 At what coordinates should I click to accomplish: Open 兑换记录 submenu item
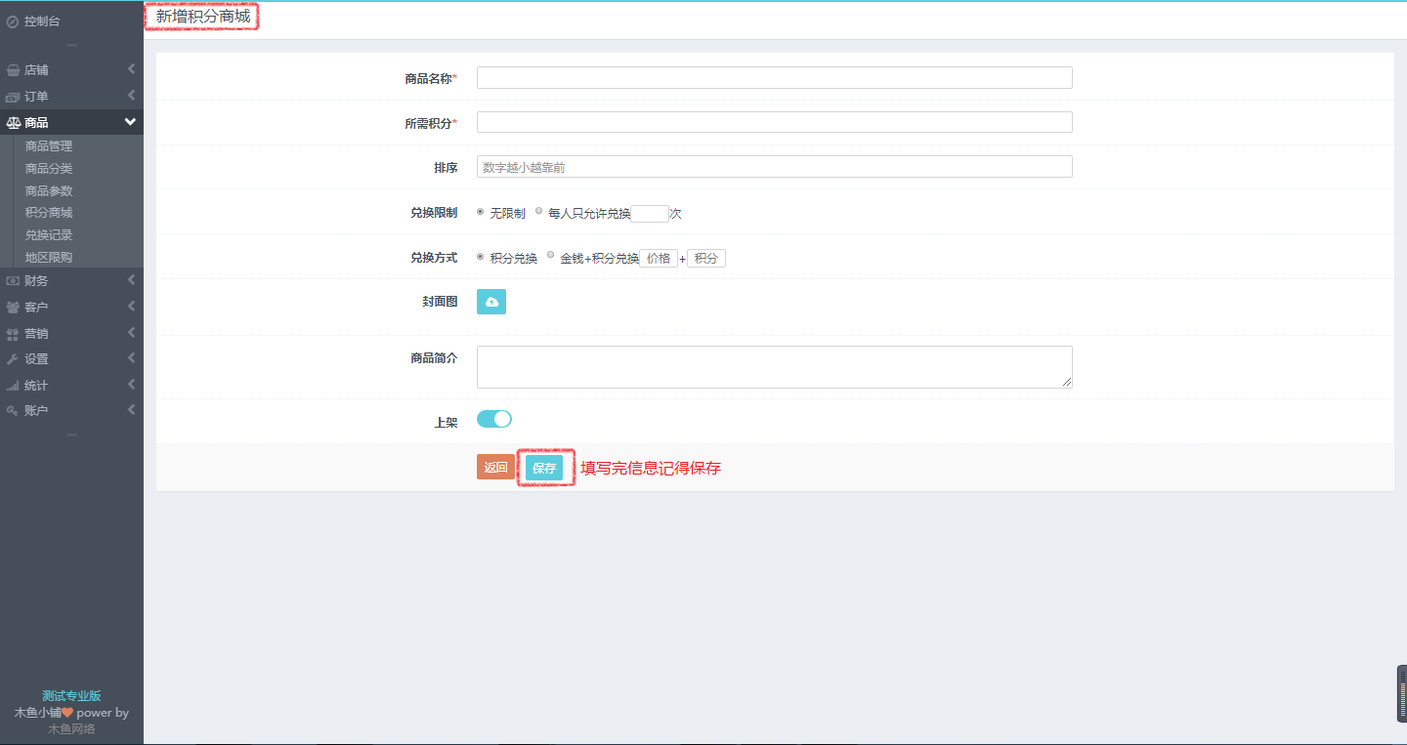coord(49,235)
